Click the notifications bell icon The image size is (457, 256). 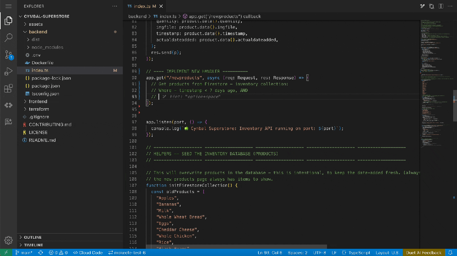pyautogui.click(x=451, y=253)
